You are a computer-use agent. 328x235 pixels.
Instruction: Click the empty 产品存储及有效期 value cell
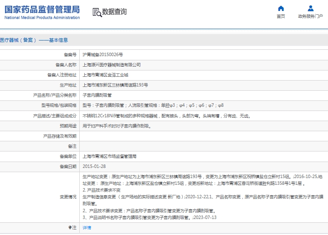click(204, 136)
